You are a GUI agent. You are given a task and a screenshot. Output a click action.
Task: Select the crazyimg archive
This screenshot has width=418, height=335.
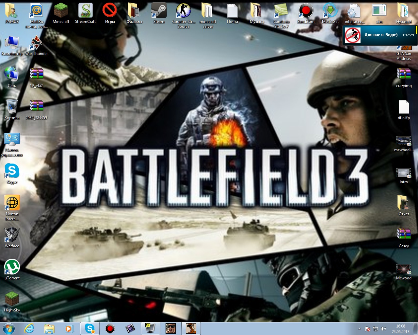[404, 77]
